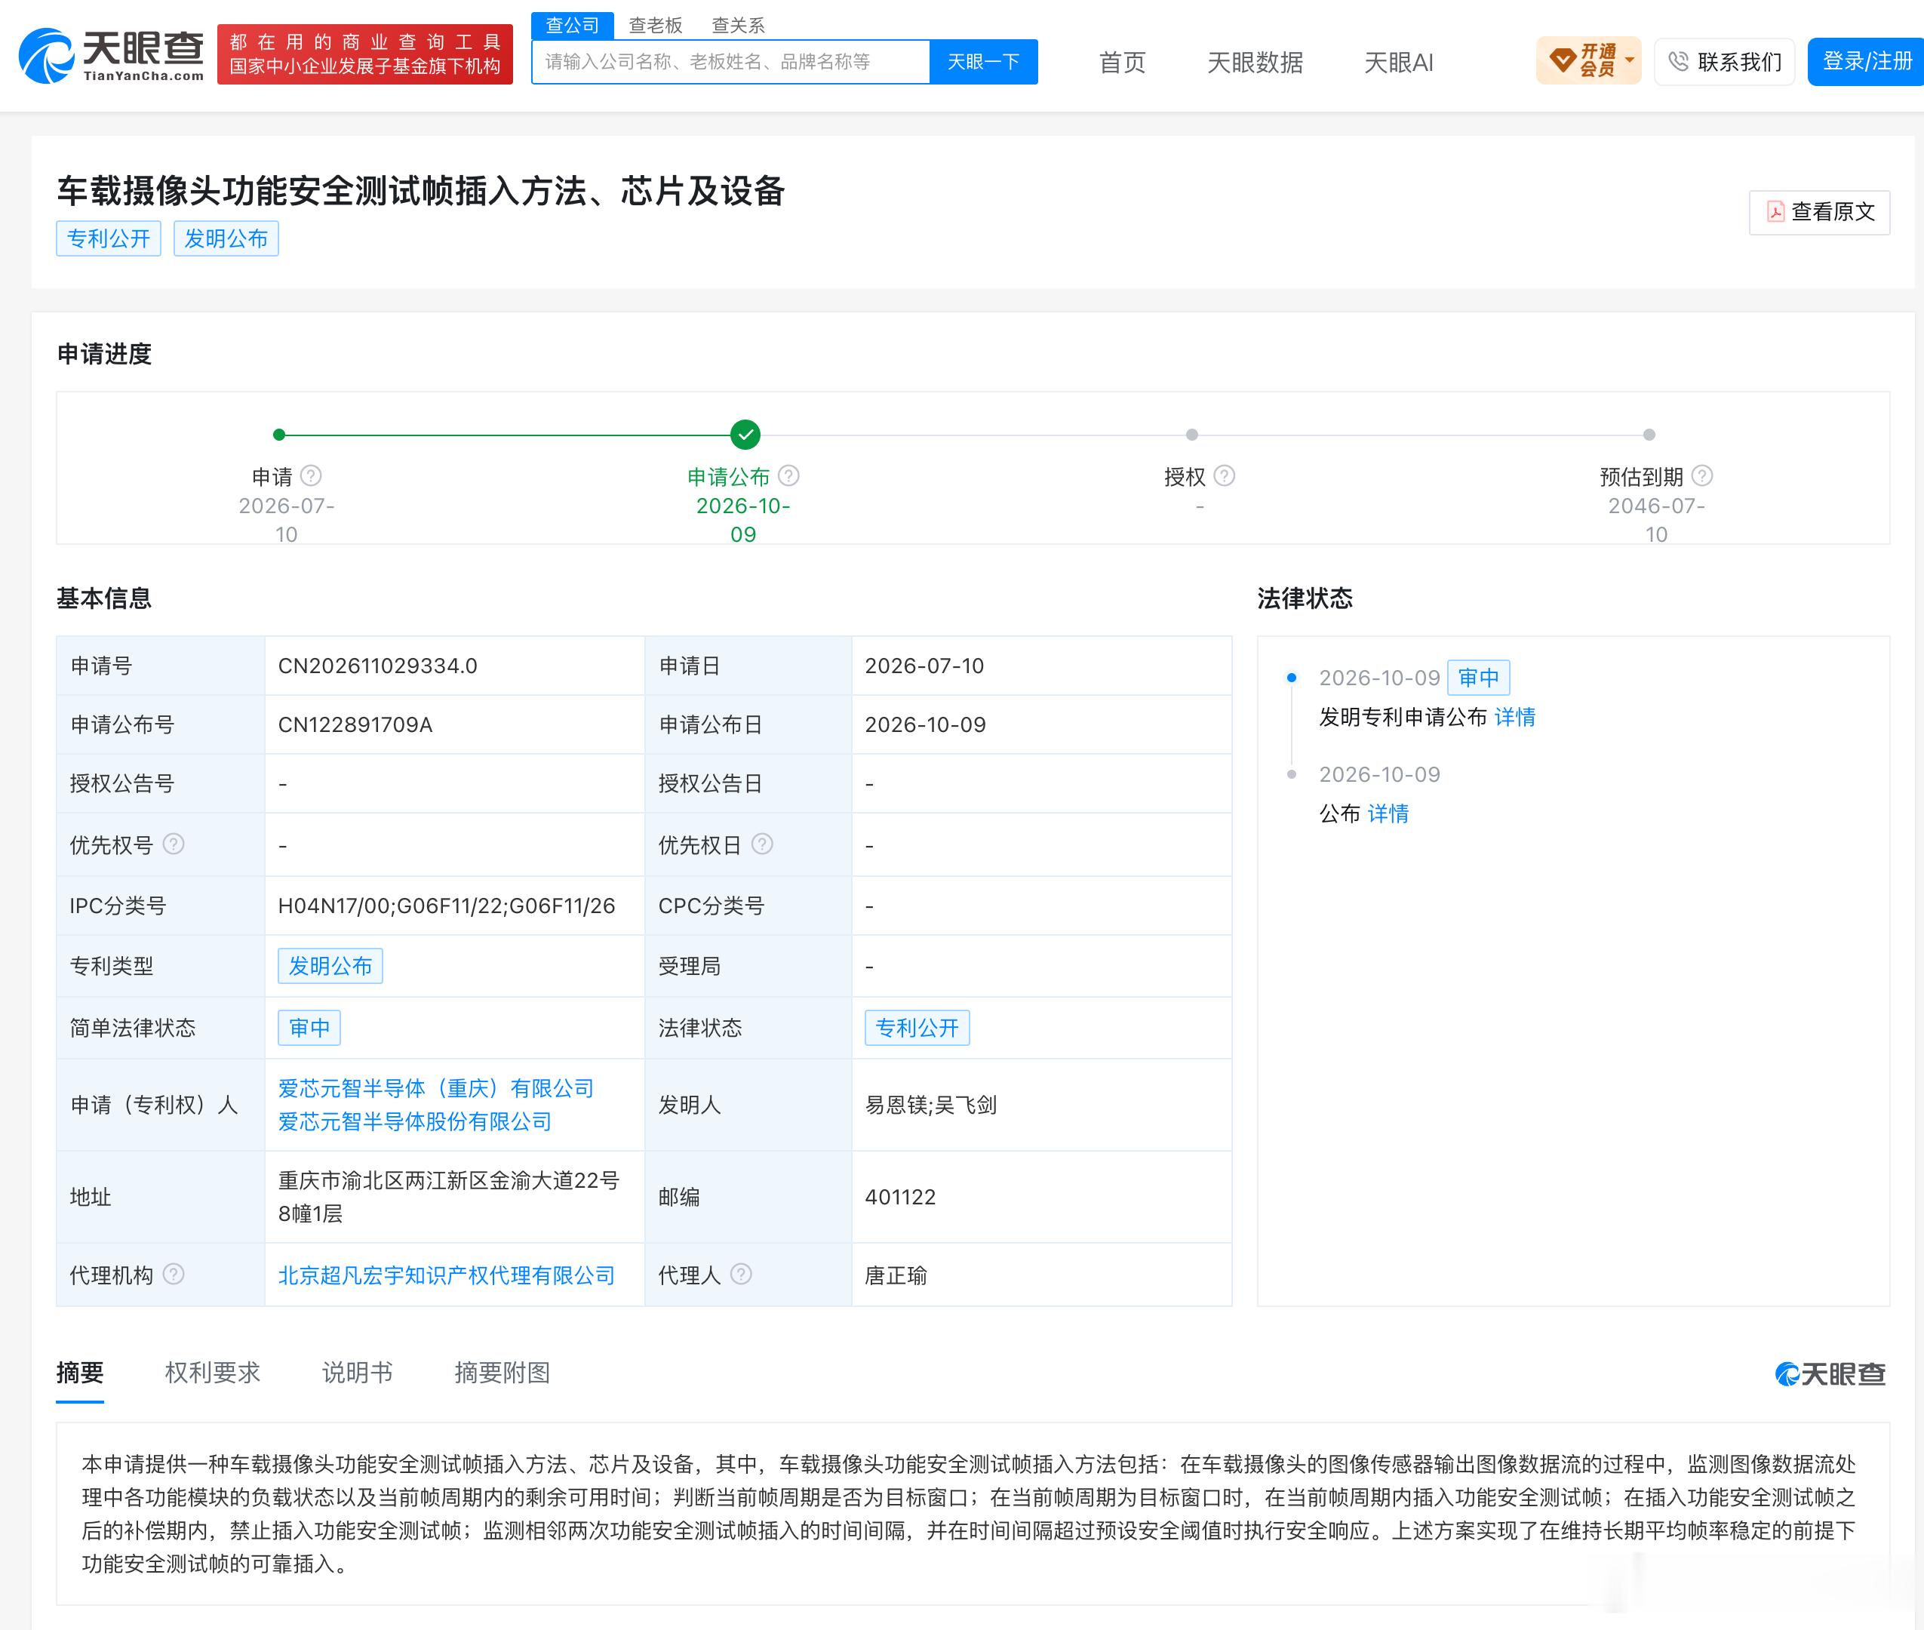Click the 联系我们 phone button
Image resolution: width=1924 pixels, height=1630 pixels.
coord(1725,62)
